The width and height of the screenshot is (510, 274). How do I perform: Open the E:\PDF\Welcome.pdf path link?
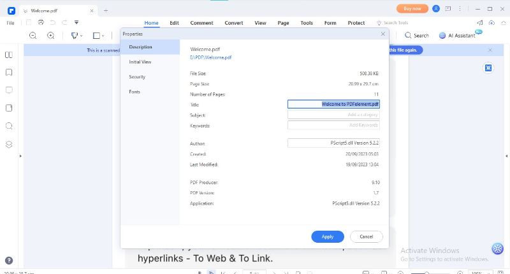click(211, 57)
